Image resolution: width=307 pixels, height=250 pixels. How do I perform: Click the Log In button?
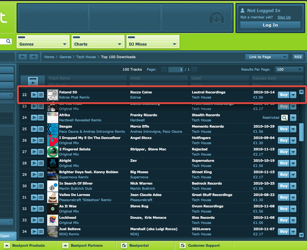(x=270, y=25)
